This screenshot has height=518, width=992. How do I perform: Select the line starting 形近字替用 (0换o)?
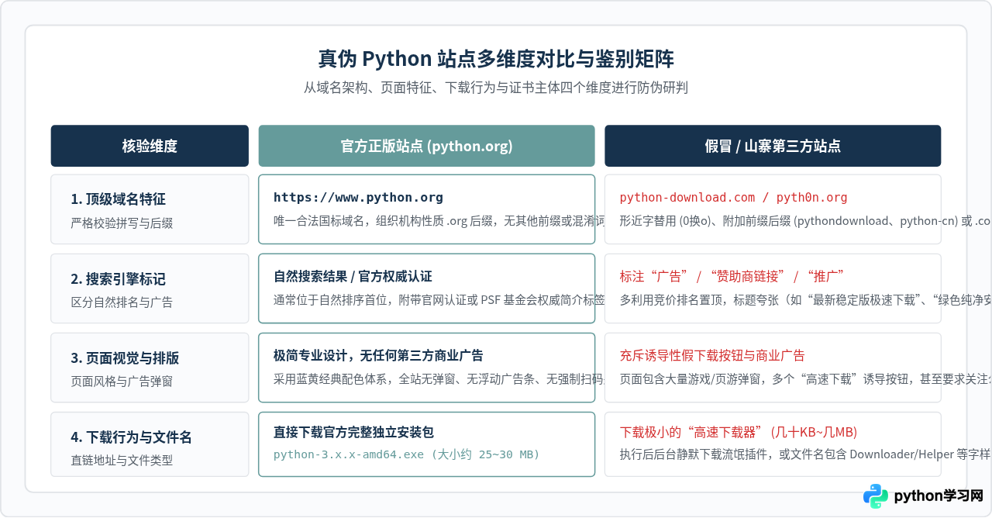coord(805,220)
